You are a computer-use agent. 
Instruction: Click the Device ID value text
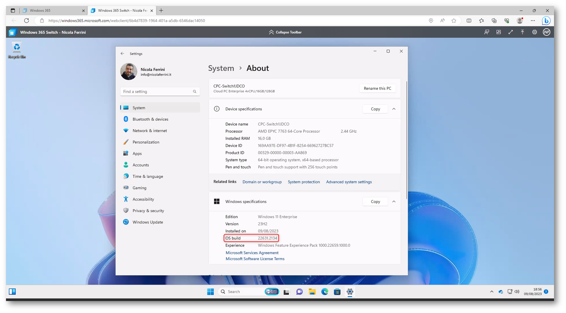coord(296,145)
